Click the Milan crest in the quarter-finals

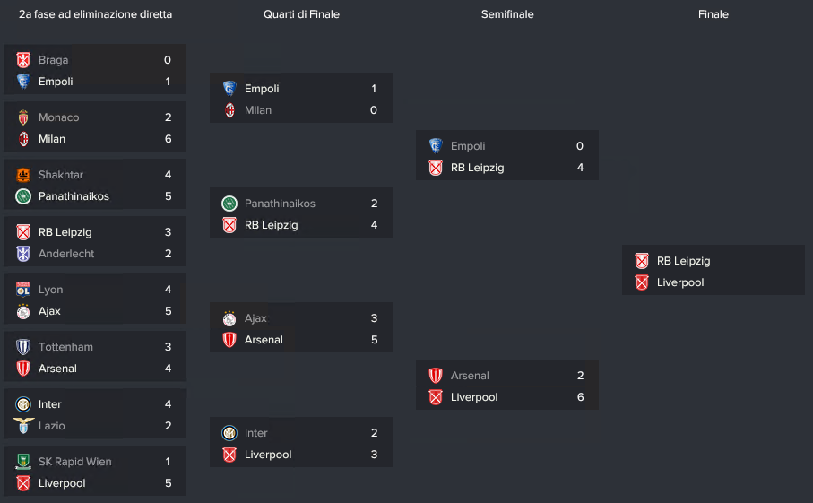coord(229,110)
